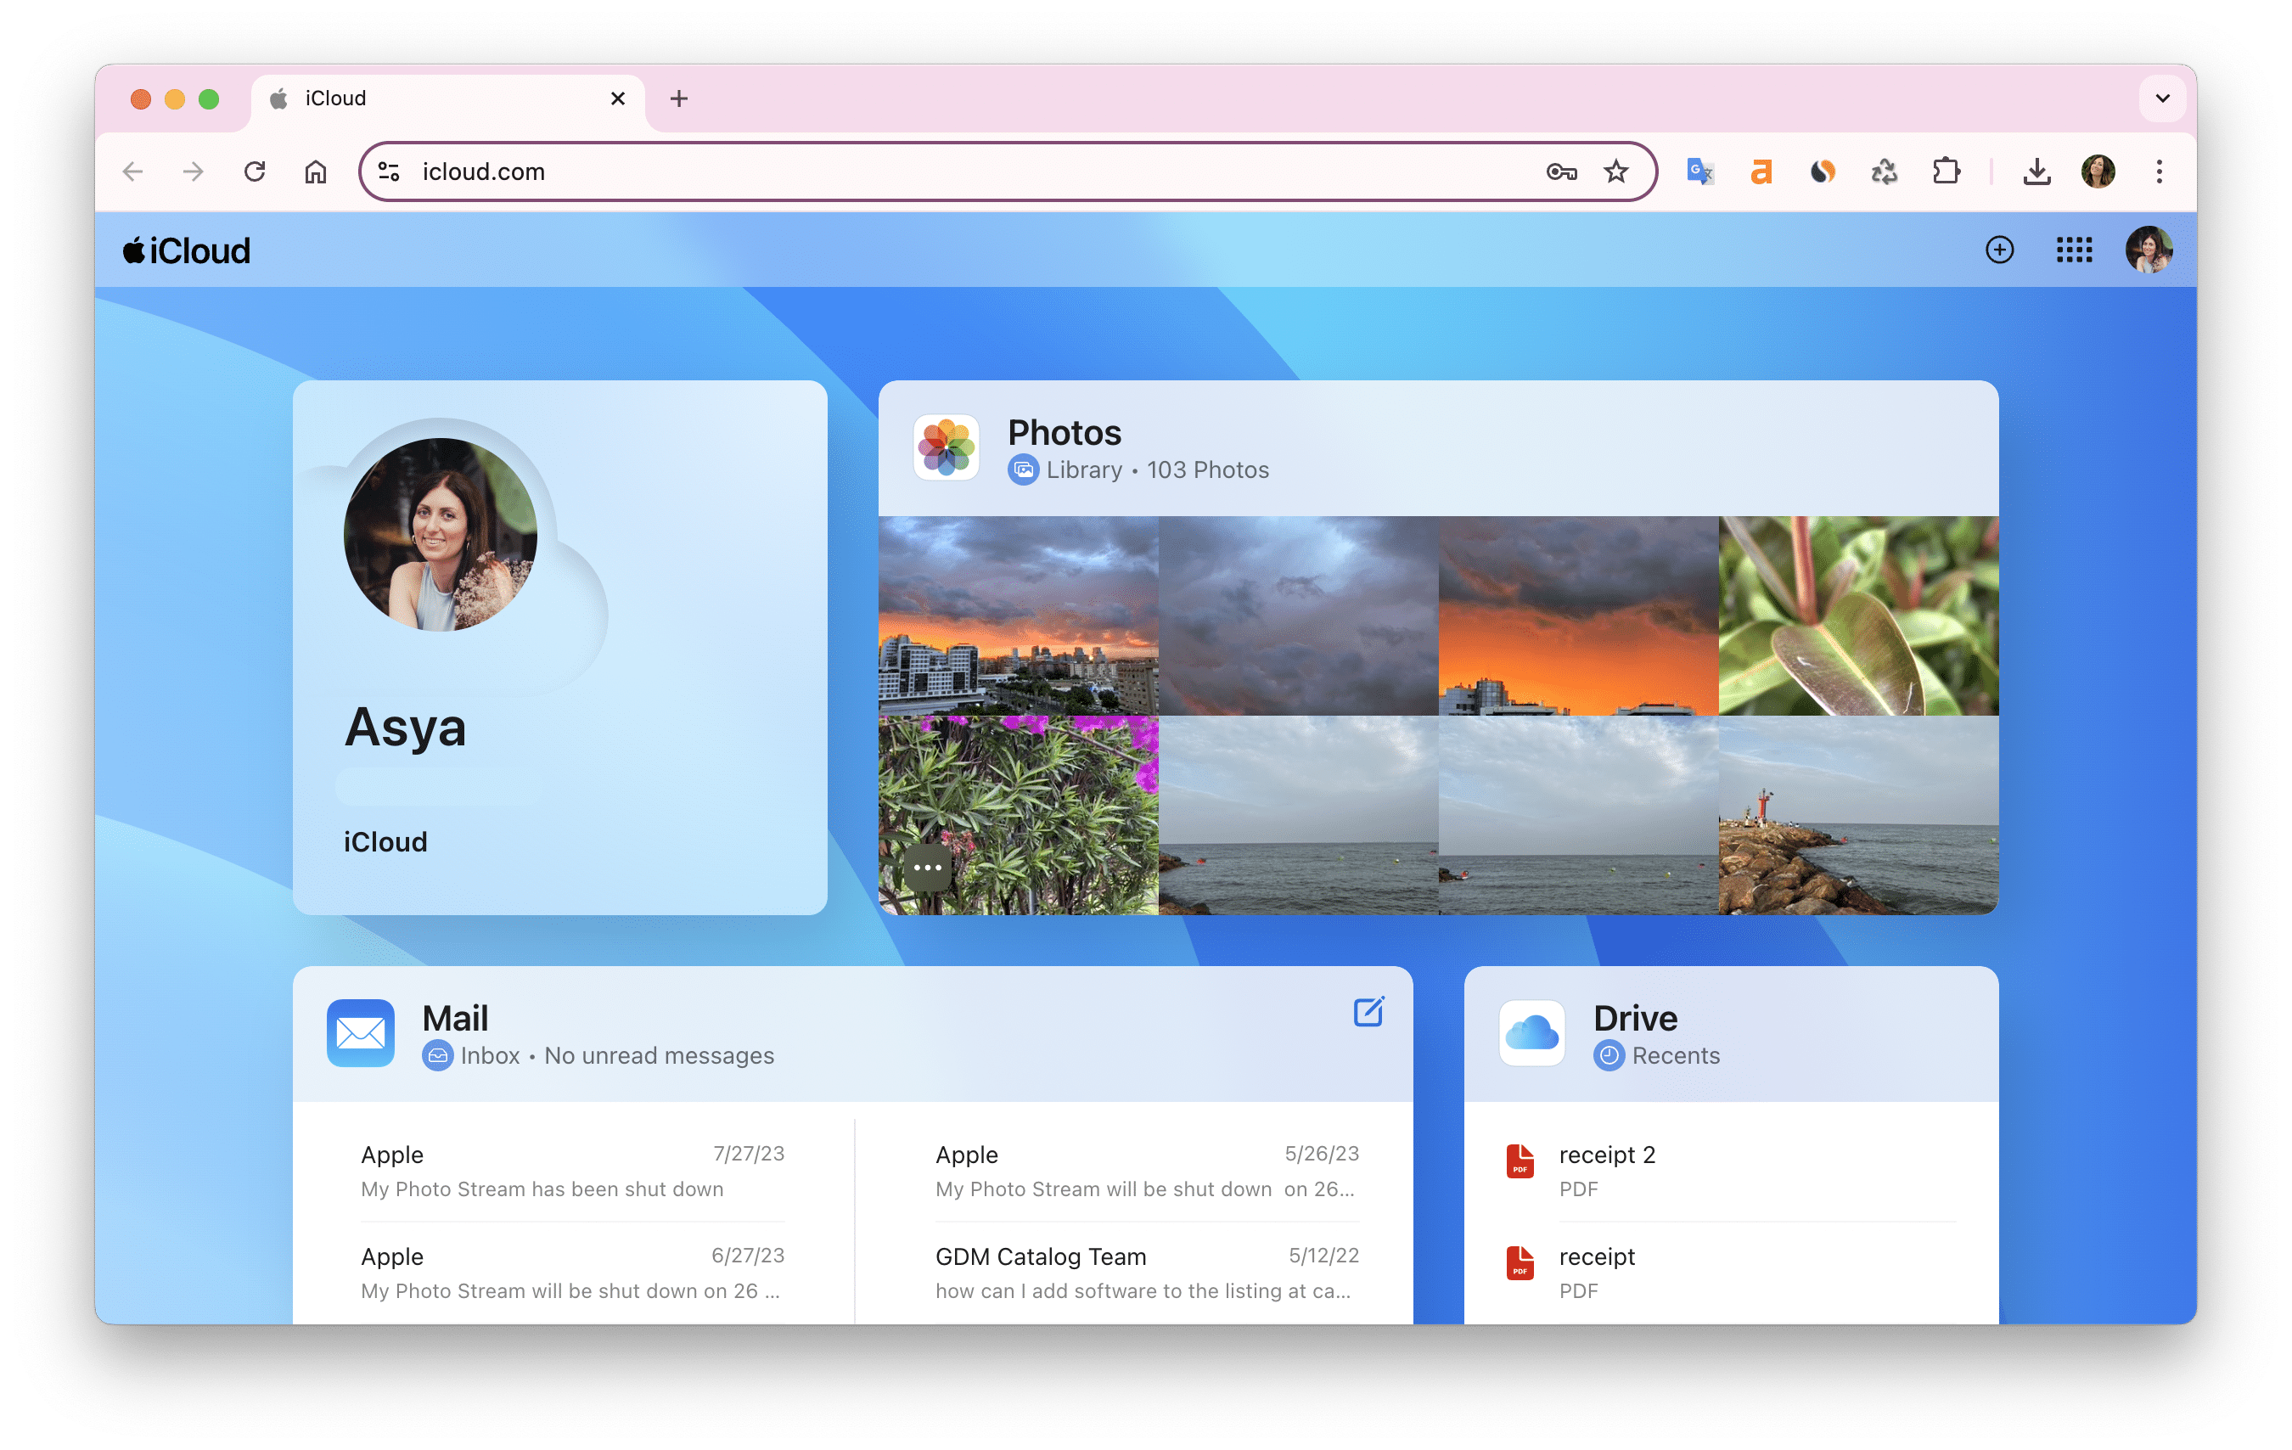Open the orange 'a' extension
This screenshot has width=2292, height=1450.
(1761, 171)
